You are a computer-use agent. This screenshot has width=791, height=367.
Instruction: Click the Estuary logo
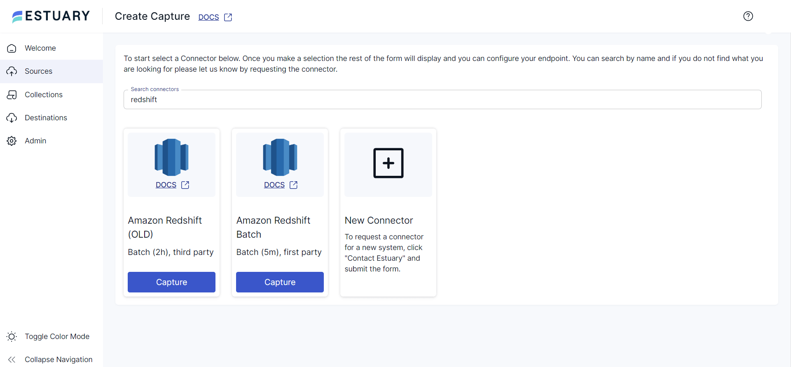point(51,16)
